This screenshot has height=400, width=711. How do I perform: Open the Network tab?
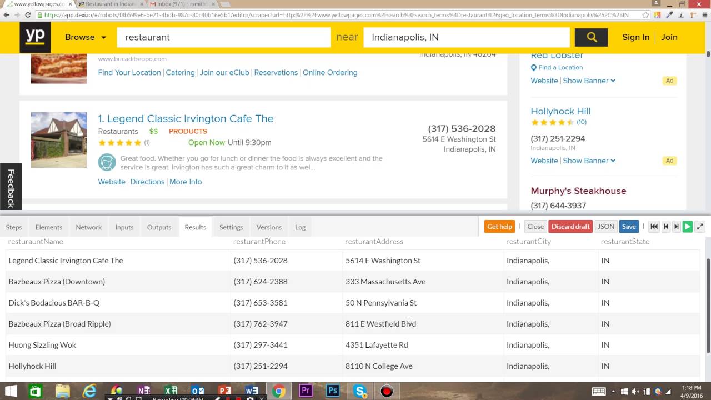tap(88, 227)
